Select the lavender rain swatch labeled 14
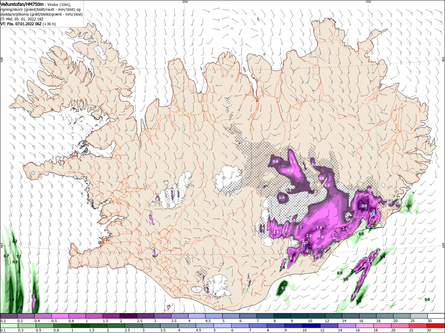Image resolution: width=445 pixels, height=333 pixels. [347, 326]
